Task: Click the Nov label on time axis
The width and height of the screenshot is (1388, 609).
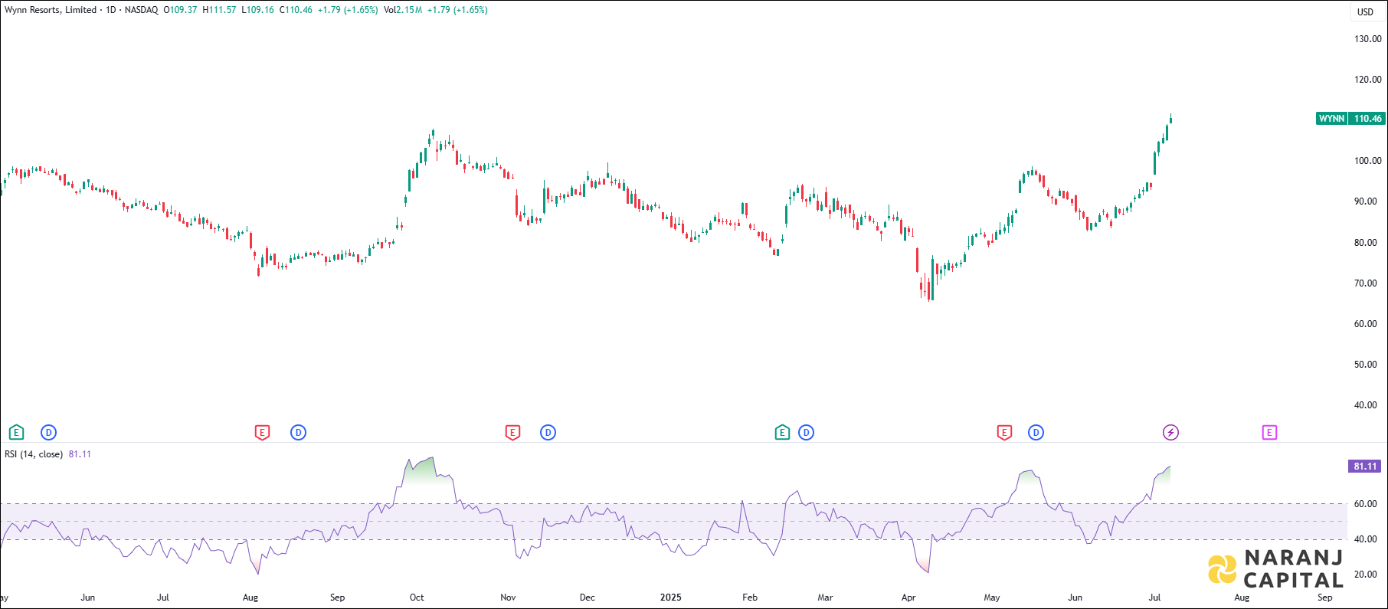Action: [508, 598]
